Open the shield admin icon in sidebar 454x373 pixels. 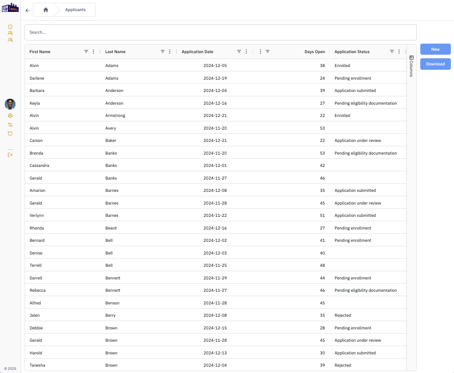[x=10, y=26]
